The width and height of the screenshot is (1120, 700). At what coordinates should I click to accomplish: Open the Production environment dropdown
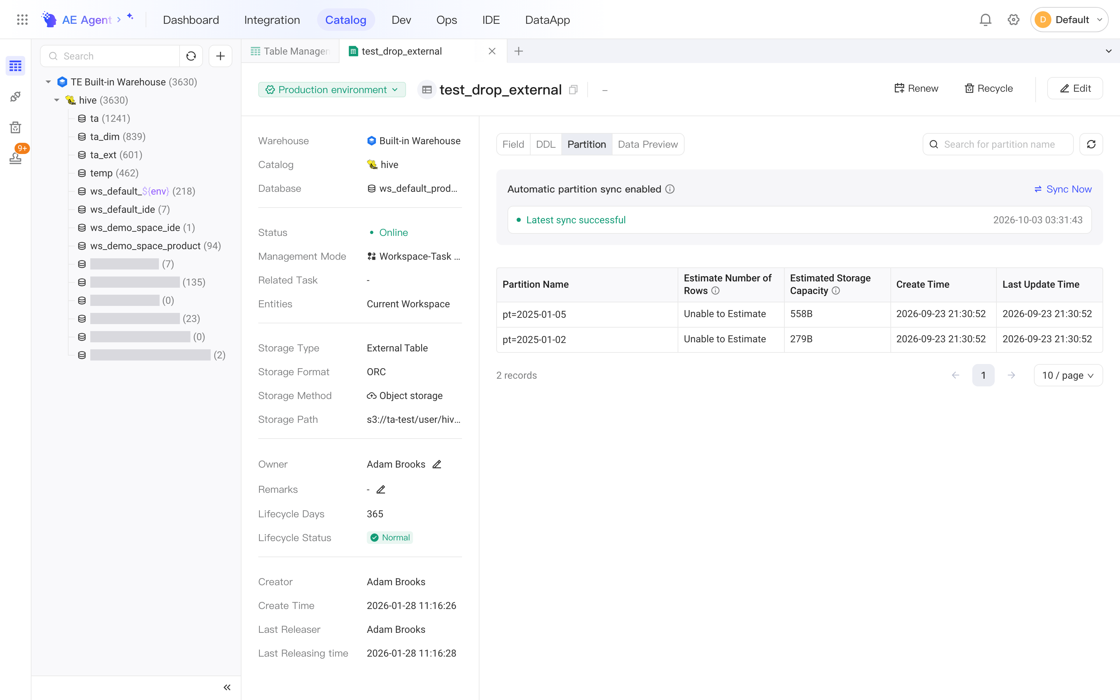[x=332, y=90]
